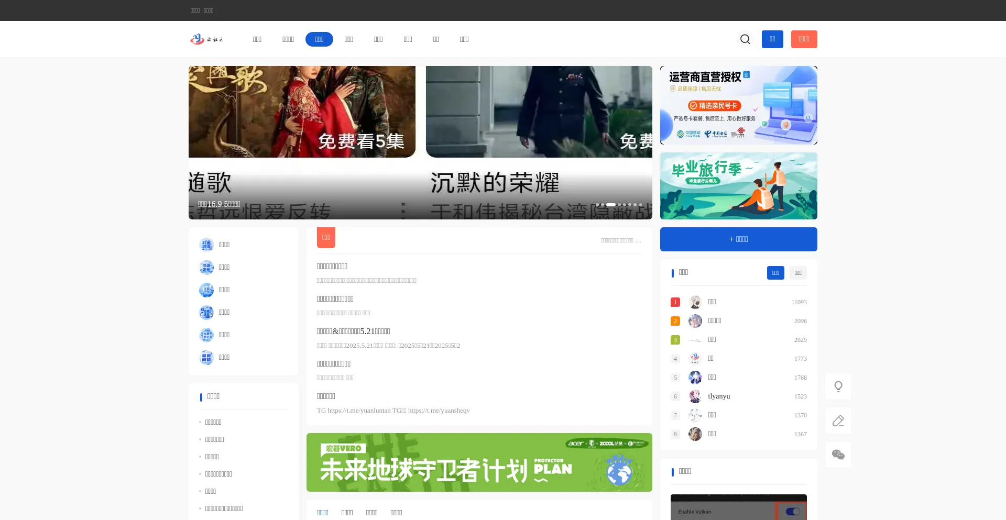Click the wide blue plus button
This screenshot has height=520, width=1006.
(738, 239)
